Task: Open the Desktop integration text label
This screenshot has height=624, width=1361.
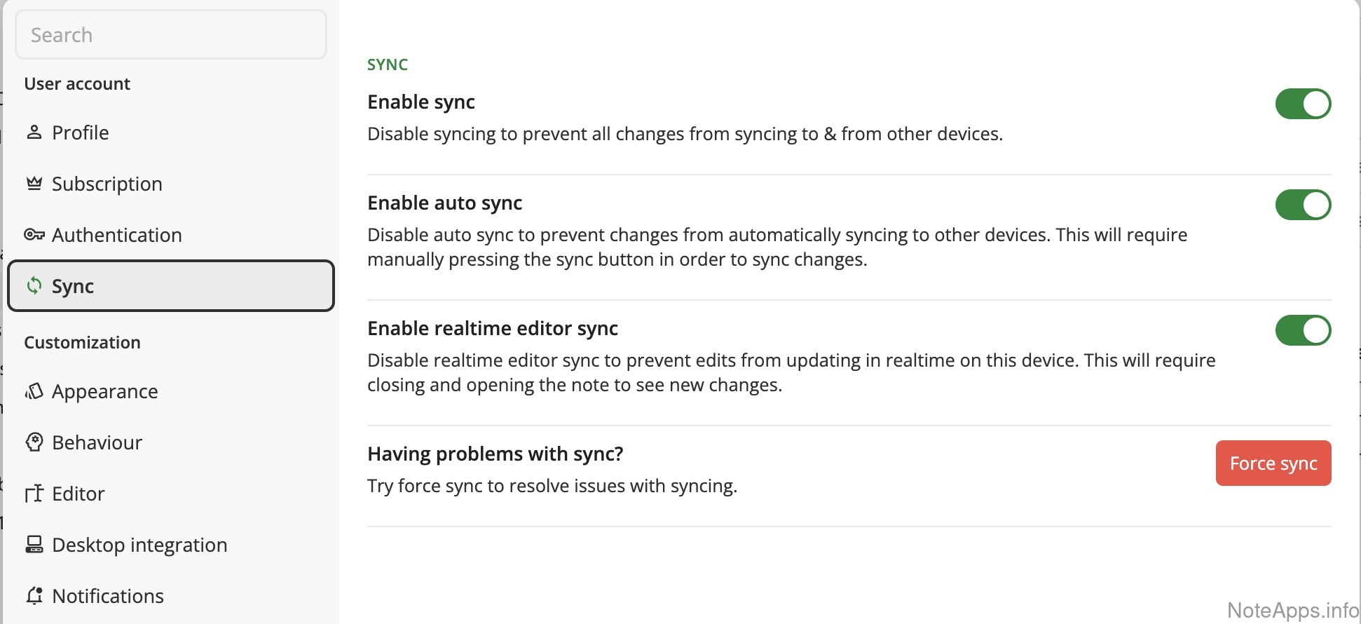Action: click(140, 545)
